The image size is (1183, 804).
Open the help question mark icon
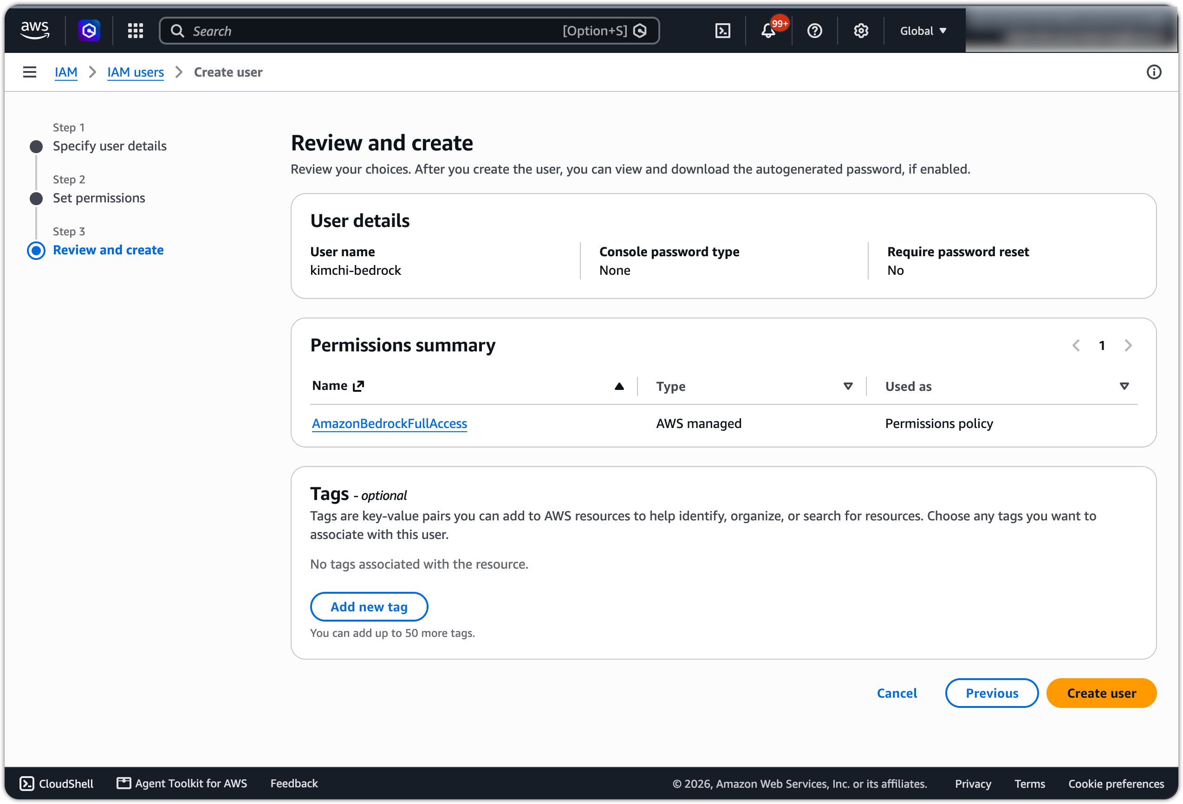814,31
